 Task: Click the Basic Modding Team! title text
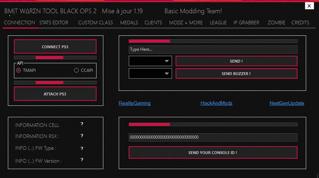click(x=193, y=11)
